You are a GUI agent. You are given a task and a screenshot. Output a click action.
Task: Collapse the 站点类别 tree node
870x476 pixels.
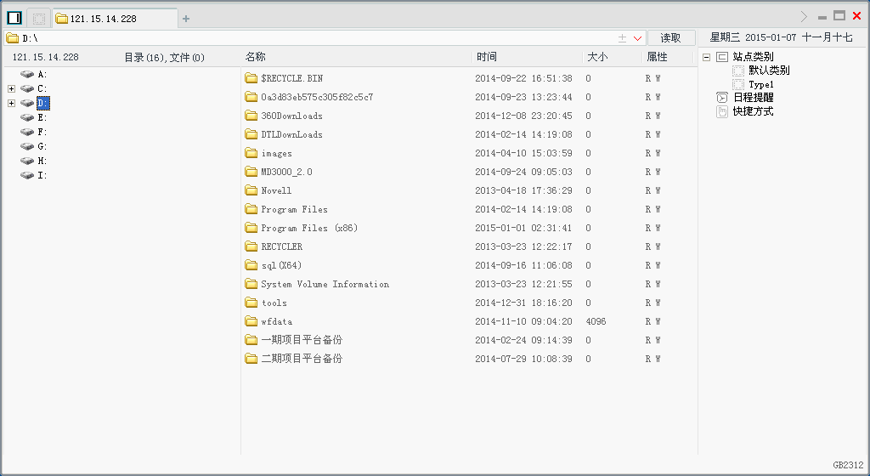pos(706,57)
